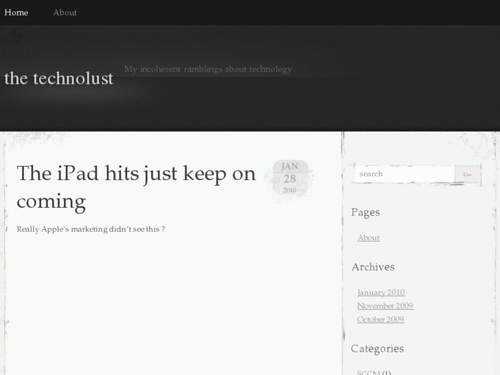The width and height of the screenshot is (500, 375).
Task: Select the Archives sidebar heading
Action: [x=373, y=267]
